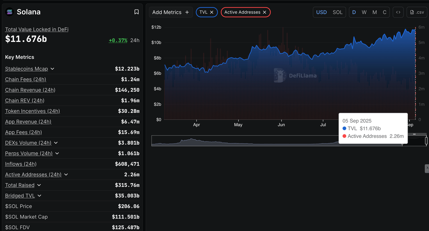The height and width of the screenshot is (231, 429).
Task: Click the Chain Fees (24h) label
Action: point(25,79)
